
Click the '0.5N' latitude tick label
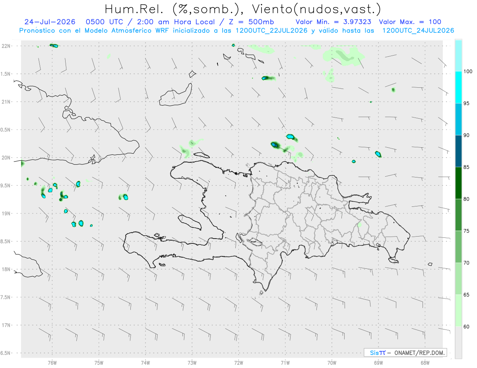tap(5, 130)
